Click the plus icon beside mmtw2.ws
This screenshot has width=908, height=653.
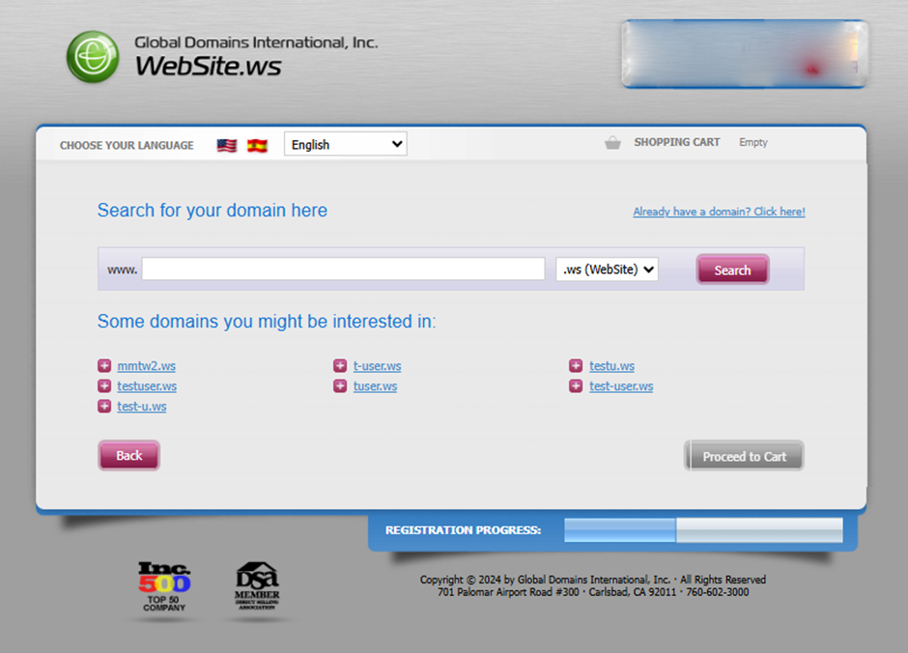coord(104,365)
